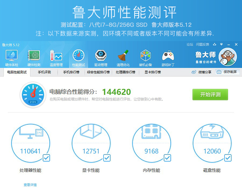The image size is (242, 188).
Task: Open the title bar dropdown menu arrow
Action: pyautogui.click(x=221, y=44)
